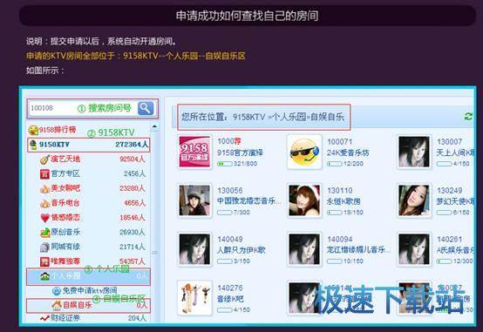The height and width of the screenshot is (332, 483).
Task: Click the 财经证券 chart icon
Action: coord(44,318)
